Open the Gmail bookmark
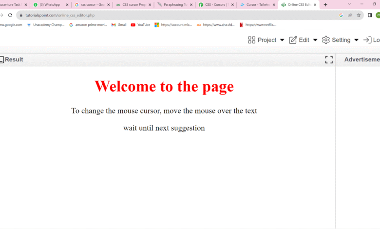Screen dimensions: 380x229 [119, 25]
